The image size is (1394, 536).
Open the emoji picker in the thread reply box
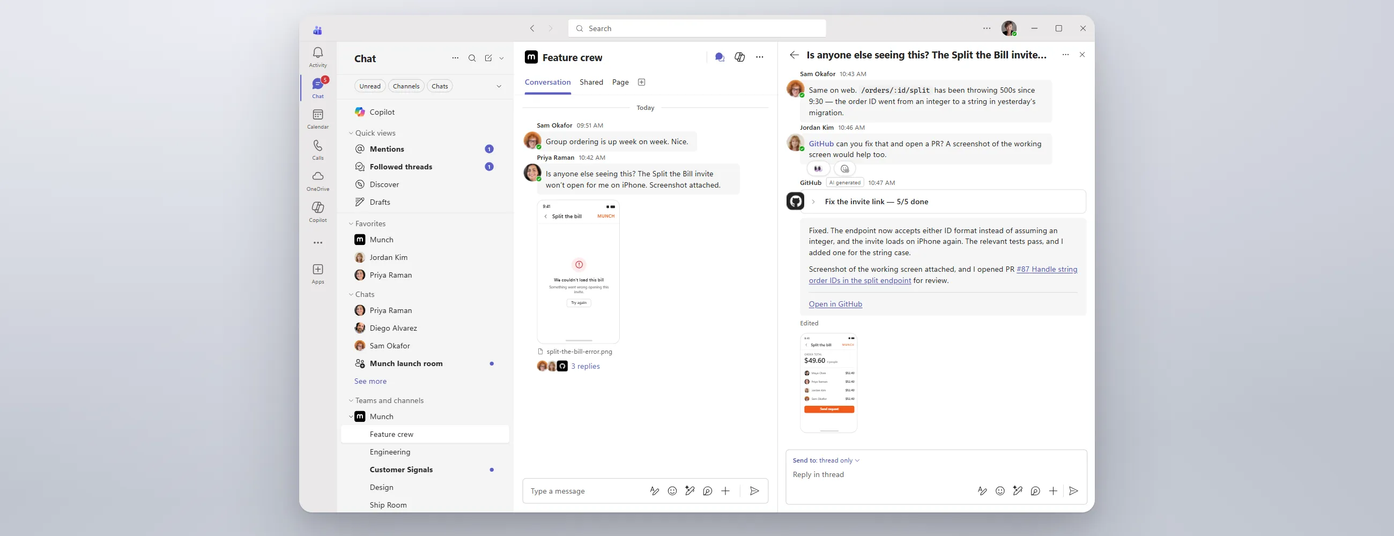pyautogui.click(x=1000, y=491)
